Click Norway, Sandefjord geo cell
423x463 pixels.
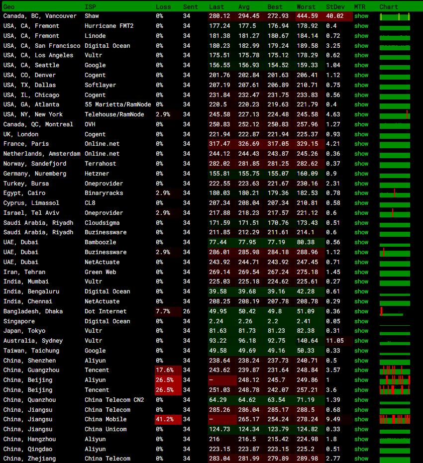35,164
